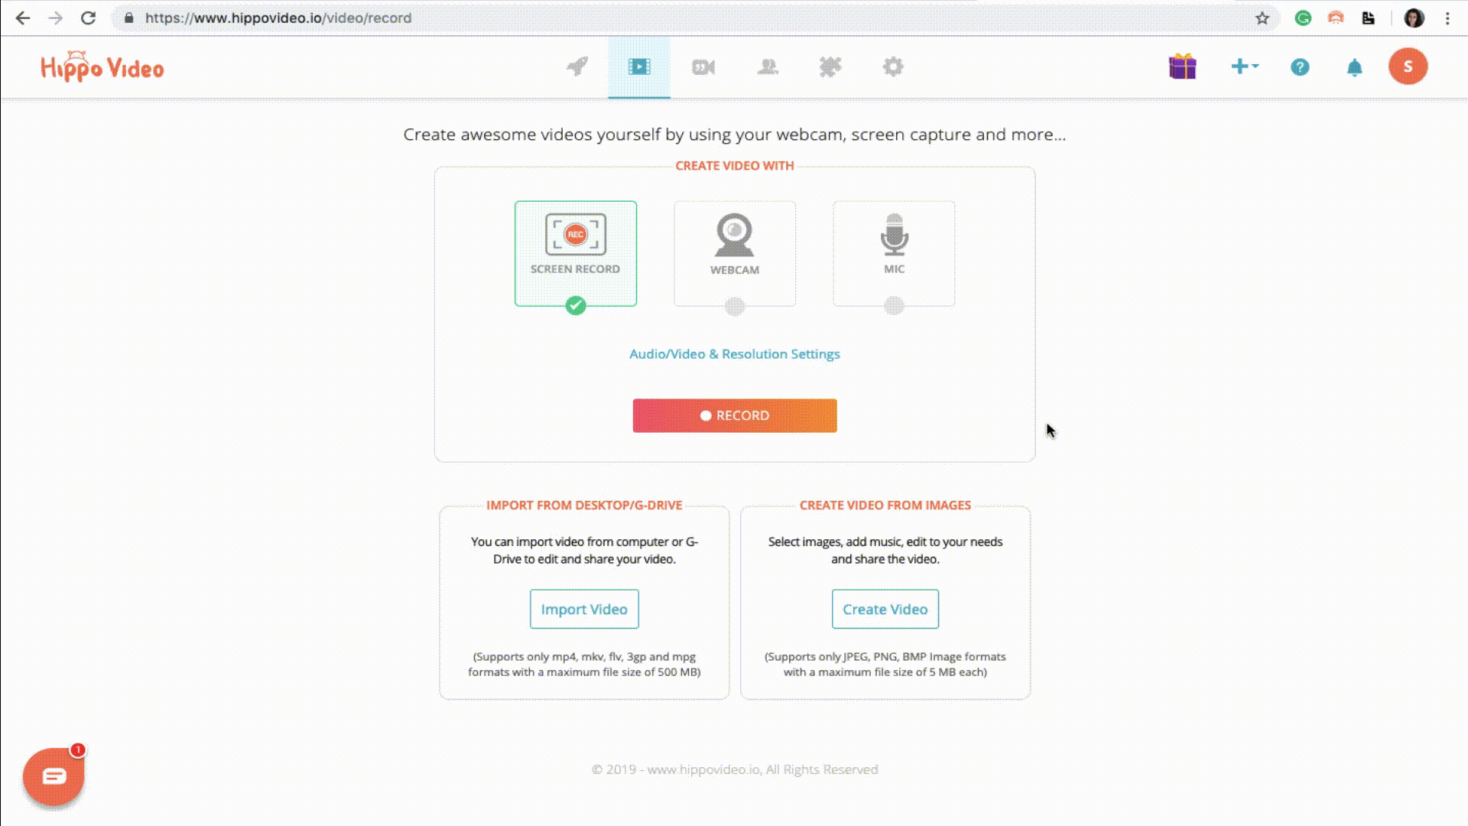Screen dimensions: 1468x826
Task: Open the gift/rewards icon
Action: 1181,67
